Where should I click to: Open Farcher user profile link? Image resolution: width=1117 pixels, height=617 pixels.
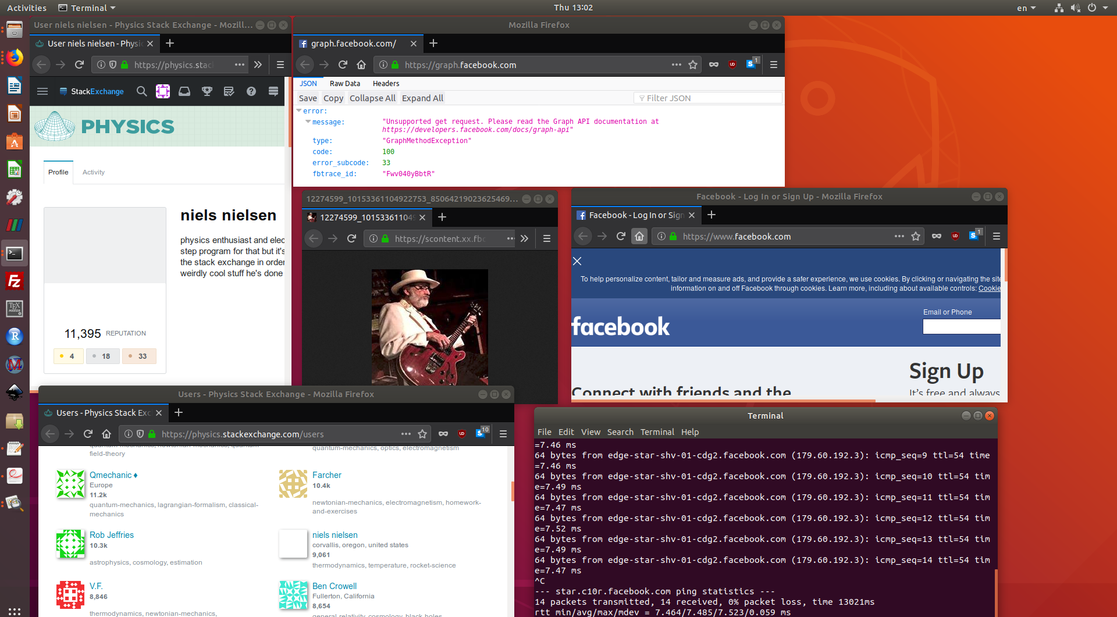(327, 475)
